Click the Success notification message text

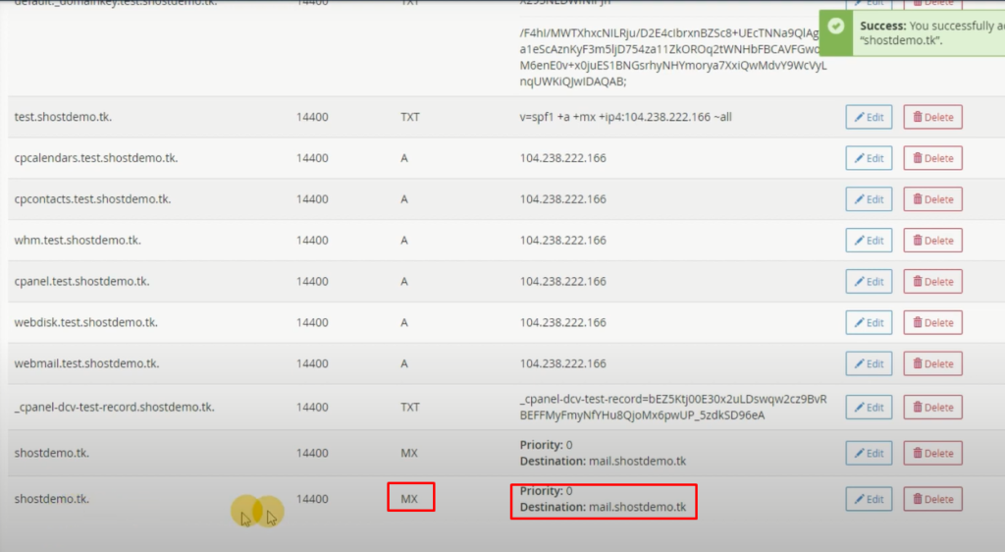click(x=932, y=32)
